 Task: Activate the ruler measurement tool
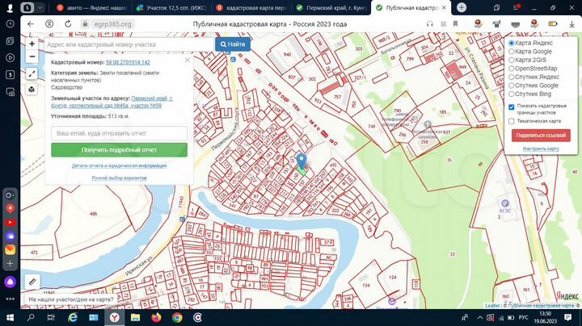(32, 282)
